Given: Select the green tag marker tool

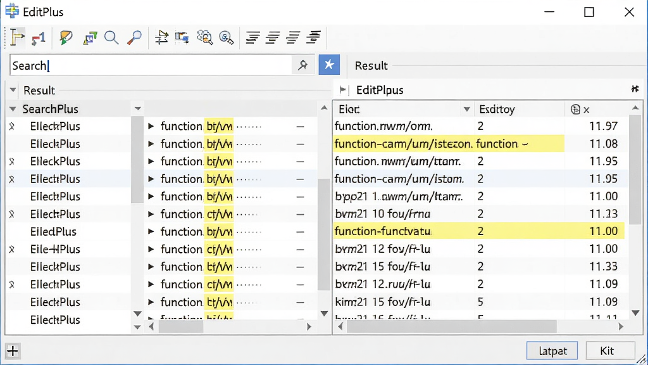Looking at the screenshot, I should click(x=66, y=37).
